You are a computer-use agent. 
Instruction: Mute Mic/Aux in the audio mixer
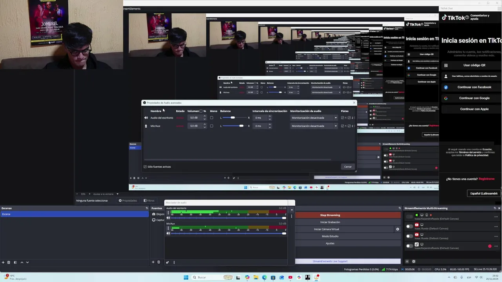click(168, 233)
